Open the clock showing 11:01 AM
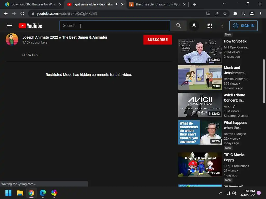 pos(248,193)
